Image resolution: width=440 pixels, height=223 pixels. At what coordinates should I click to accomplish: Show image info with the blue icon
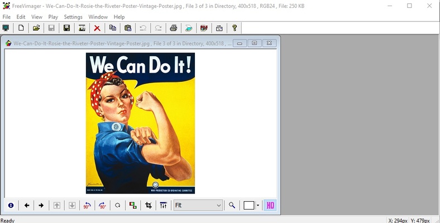tap(11, 205)
